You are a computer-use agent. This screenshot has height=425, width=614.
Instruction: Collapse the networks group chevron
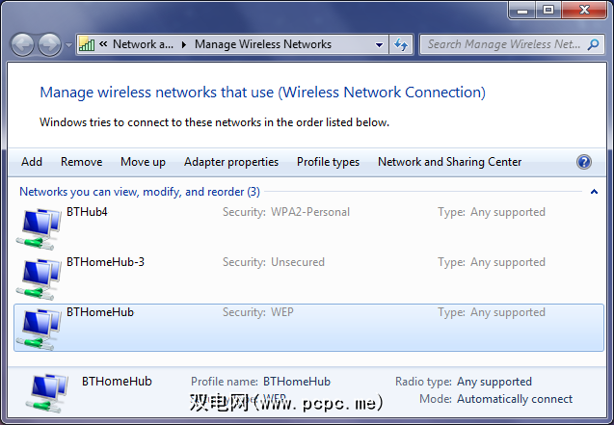[x=594, y=192]
